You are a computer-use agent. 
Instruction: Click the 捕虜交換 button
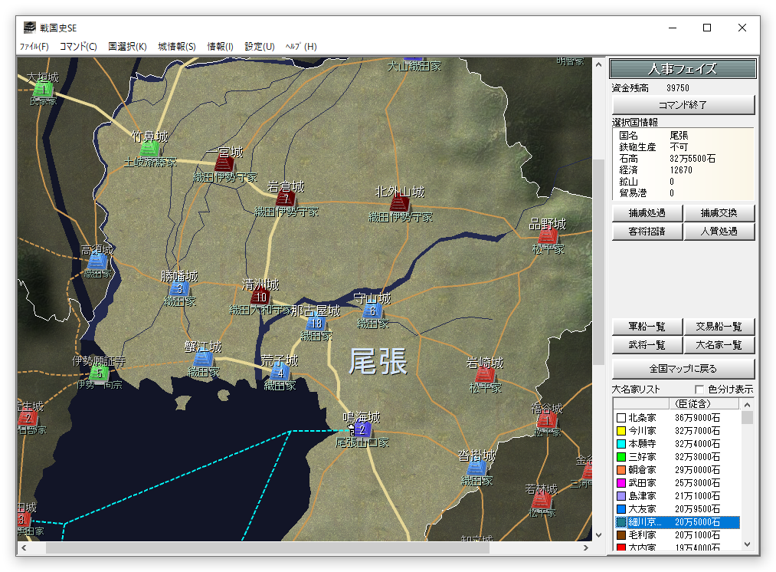click(x=719, y=213)
